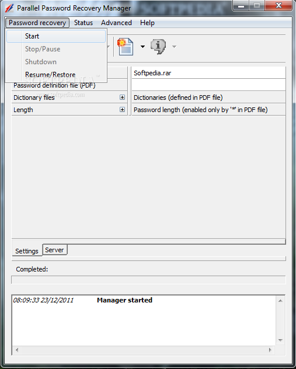
Task: Click the log timestamp 08:09:33 23/12/2011
Action: tap(43, 300)
